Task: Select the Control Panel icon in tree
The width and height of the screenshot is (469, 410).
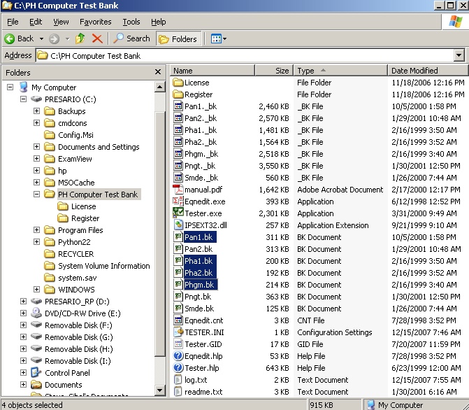Action: click(36, 372)
